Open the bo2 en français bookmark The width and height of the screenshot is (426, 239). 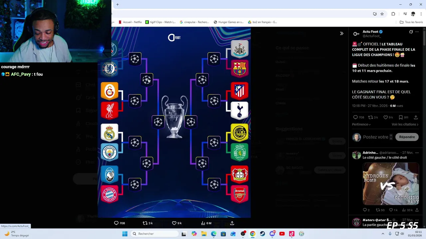(x=263, y=22)
